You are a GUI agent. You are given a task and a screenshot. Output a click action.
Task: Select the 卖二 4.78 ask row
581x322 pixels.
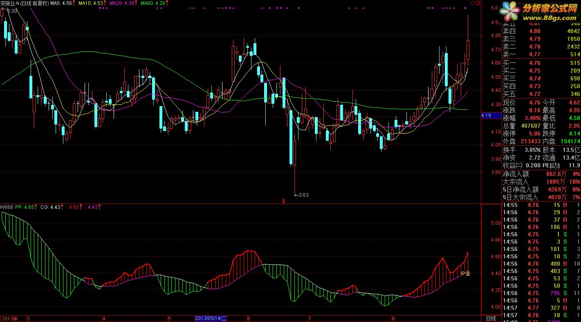pos(541,47)
